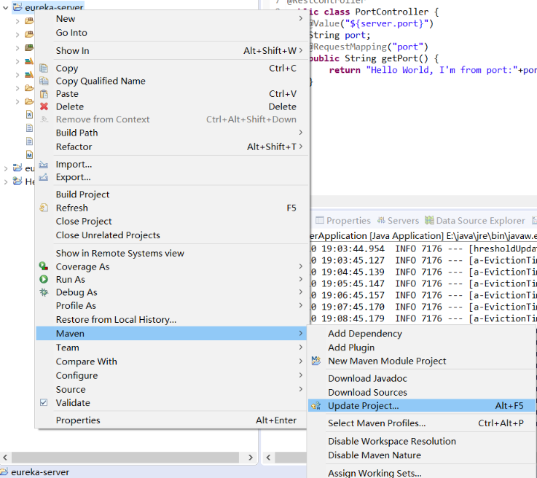The image size is (537, 478).
Task: Open the Configure submenu
Action: click(171, 375)
